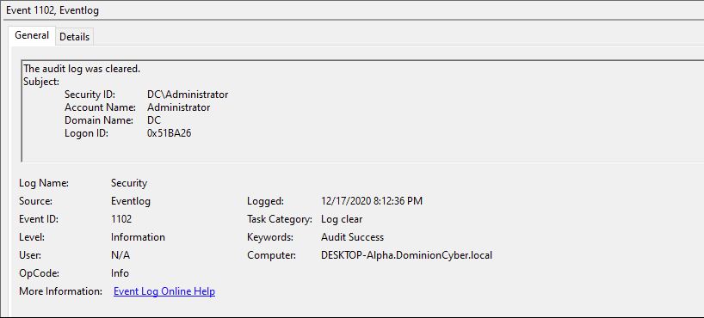704x318 pixels.
Task: Click the Event ID value 1102
Action: tap(121, 219)
